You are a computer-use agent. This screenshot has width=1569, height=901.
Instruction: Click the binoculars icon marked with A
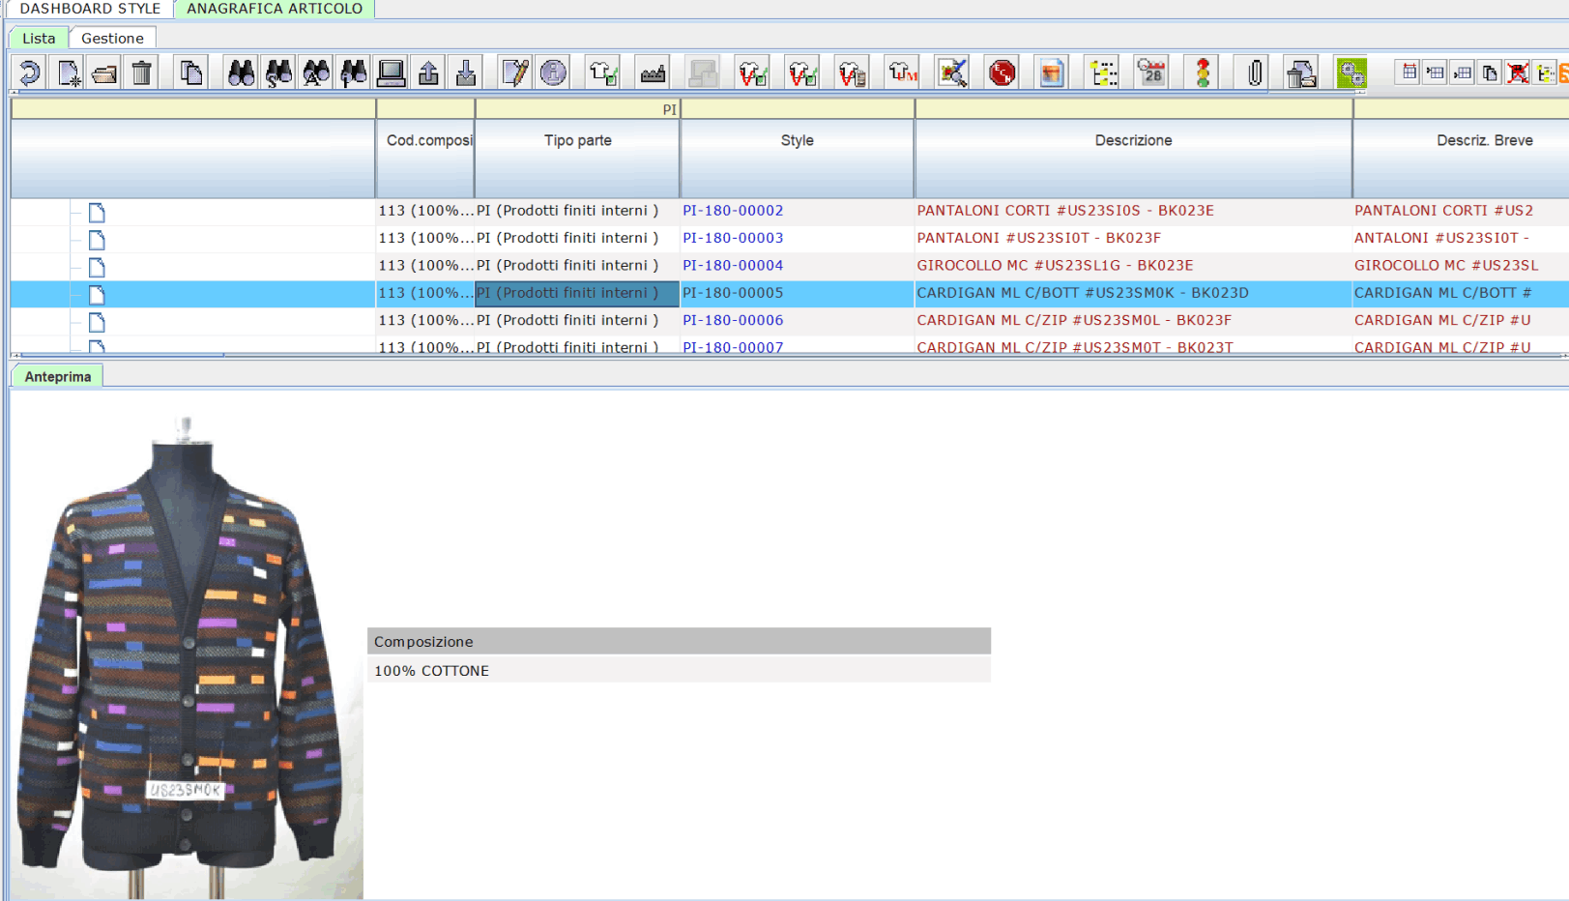(x=316, y=73)
